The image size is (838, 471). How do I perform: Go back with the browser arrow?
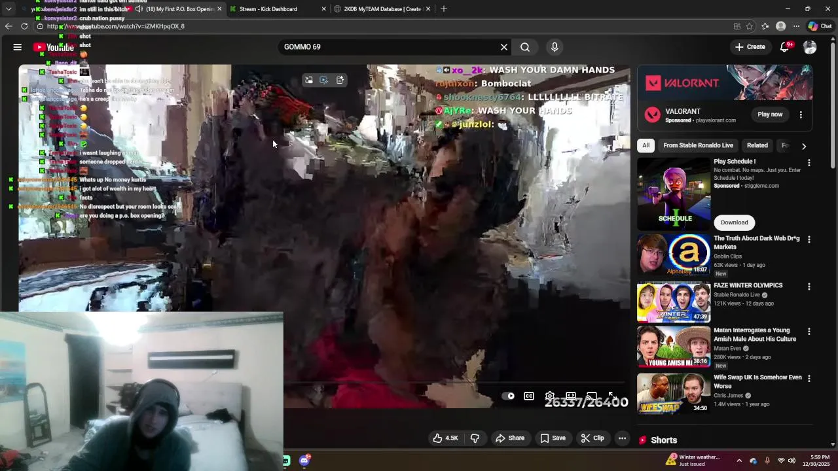[9, 26]
